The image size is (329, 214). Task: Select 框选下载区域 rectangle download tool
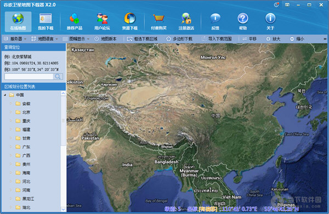coord(142,39)
